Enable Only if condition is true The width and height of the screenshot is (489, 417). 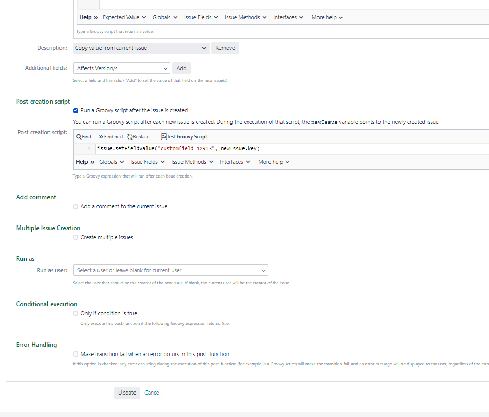76,313
